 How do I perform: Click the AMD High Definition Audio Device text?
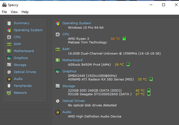point(95,117)
